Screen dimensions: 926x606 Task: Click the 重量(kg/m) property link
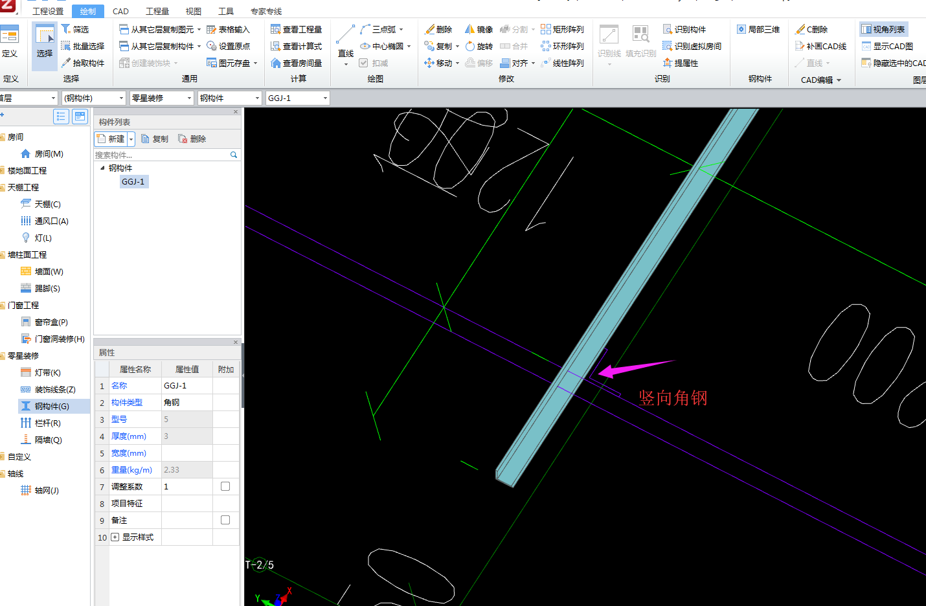131,469
